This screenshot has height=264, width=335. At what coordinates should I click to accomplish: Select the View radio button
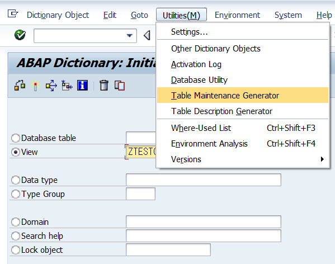click(x=16, y=152)
